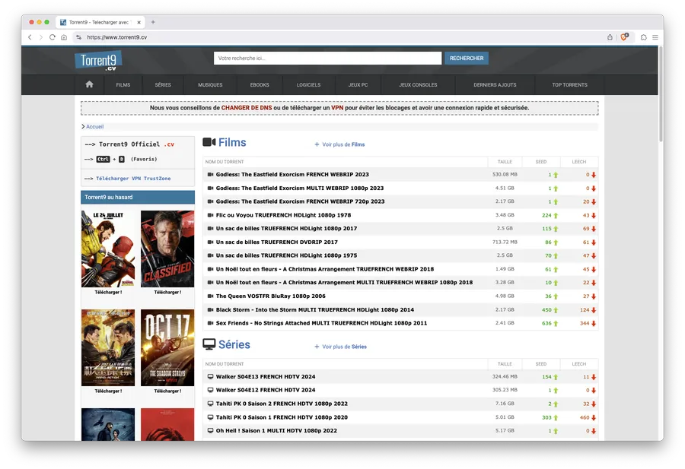Click the Torrent9 site logo
Image resolution: width=685 pixels, height=469 pixels.
98,61
